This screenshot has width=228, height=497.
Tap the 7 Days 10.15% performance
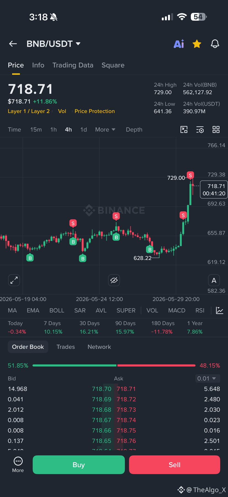coord(53,327)
